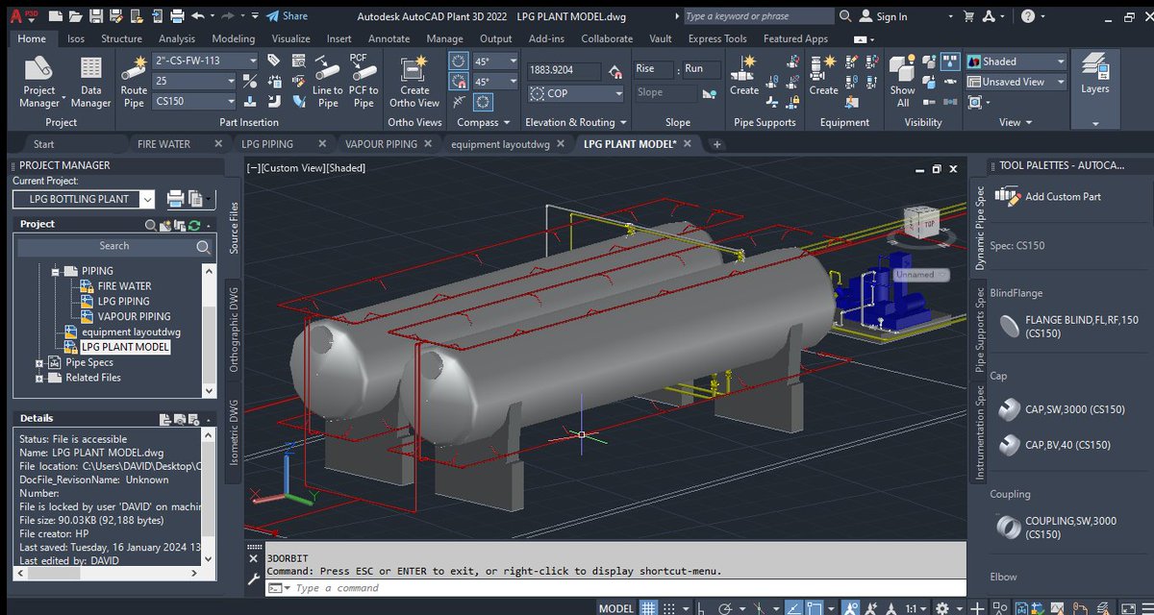
Task: Select the FIRE WATER drawing in tree
Action: coord(124,286)
